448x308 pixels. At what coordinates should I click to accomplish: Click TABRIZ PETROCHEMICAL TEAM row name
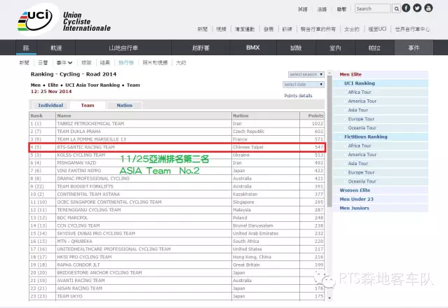(x=90, y=123)
